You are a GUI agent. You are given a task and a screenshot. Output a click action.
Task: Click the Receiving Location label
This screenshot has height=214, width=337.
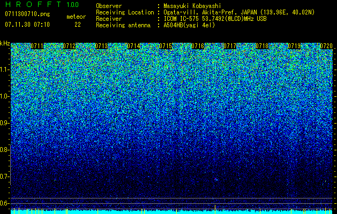[x=125, y=12]
